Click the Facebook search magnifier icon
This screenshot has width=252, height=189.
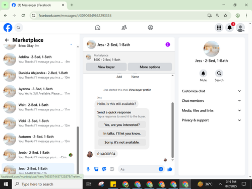click(19, 28)
